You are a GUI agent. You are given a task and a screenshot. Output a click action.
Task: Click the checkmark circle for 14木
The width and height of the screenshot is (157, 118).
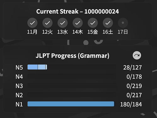coord(78,23)
